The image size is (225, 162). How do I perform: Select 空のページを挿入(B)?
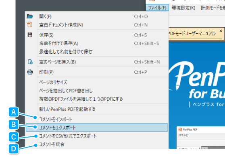point(96,62)
